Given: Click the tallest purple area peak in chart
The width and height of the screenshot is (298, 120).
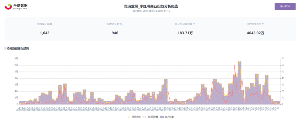Looking at the screenshot, I should [239, 62].
